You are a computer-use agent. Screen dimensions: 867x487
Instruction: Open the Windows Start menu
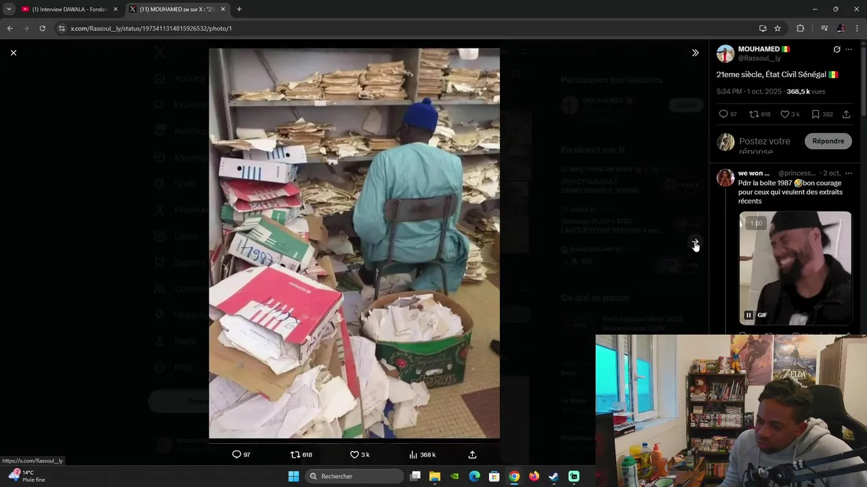tap(293, 476)
